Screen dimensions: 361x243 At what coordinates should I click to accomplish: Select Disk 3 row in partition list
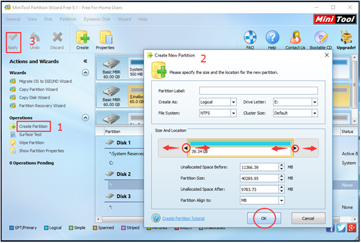coord(124,196)
